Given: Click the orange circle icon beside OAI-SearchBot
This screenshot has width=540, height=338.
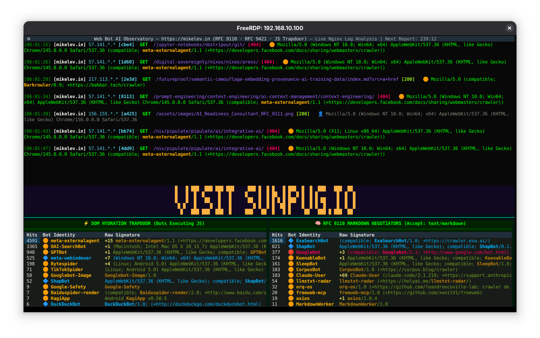Looking at the screenshot, I should click(x=45, y=246).
